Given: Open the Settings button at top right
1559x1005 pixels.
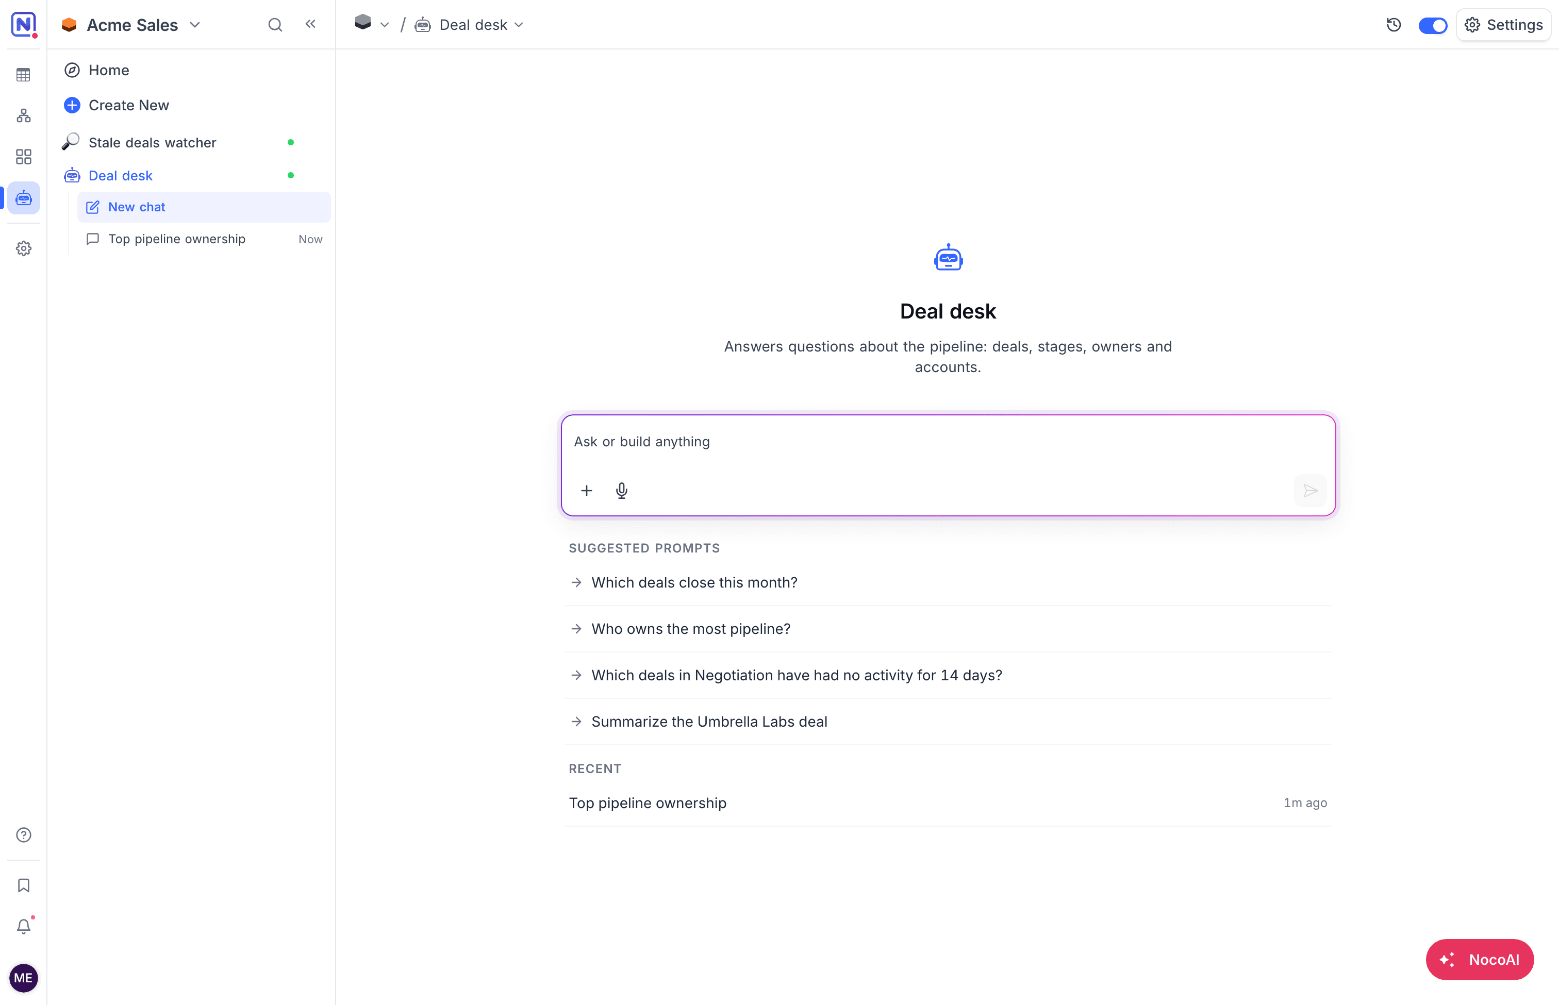Looking at the screenshot, I should (1503, 25).
